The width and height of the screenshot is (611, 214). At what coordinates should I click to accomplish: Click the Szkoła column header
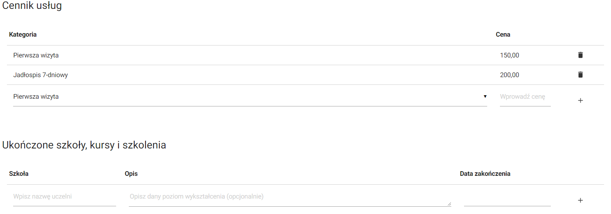[19, 174]
